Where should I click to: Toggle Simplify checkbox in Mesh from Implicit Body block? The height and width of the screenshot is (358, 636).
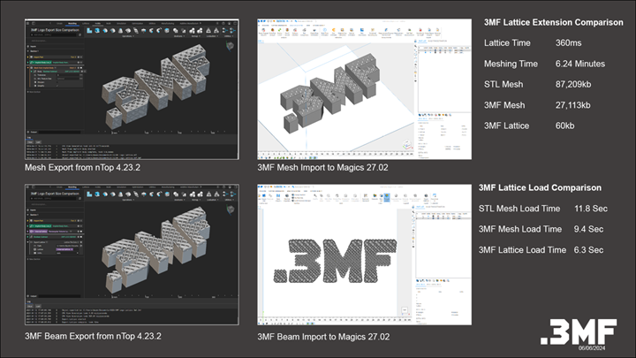point(57,86)
